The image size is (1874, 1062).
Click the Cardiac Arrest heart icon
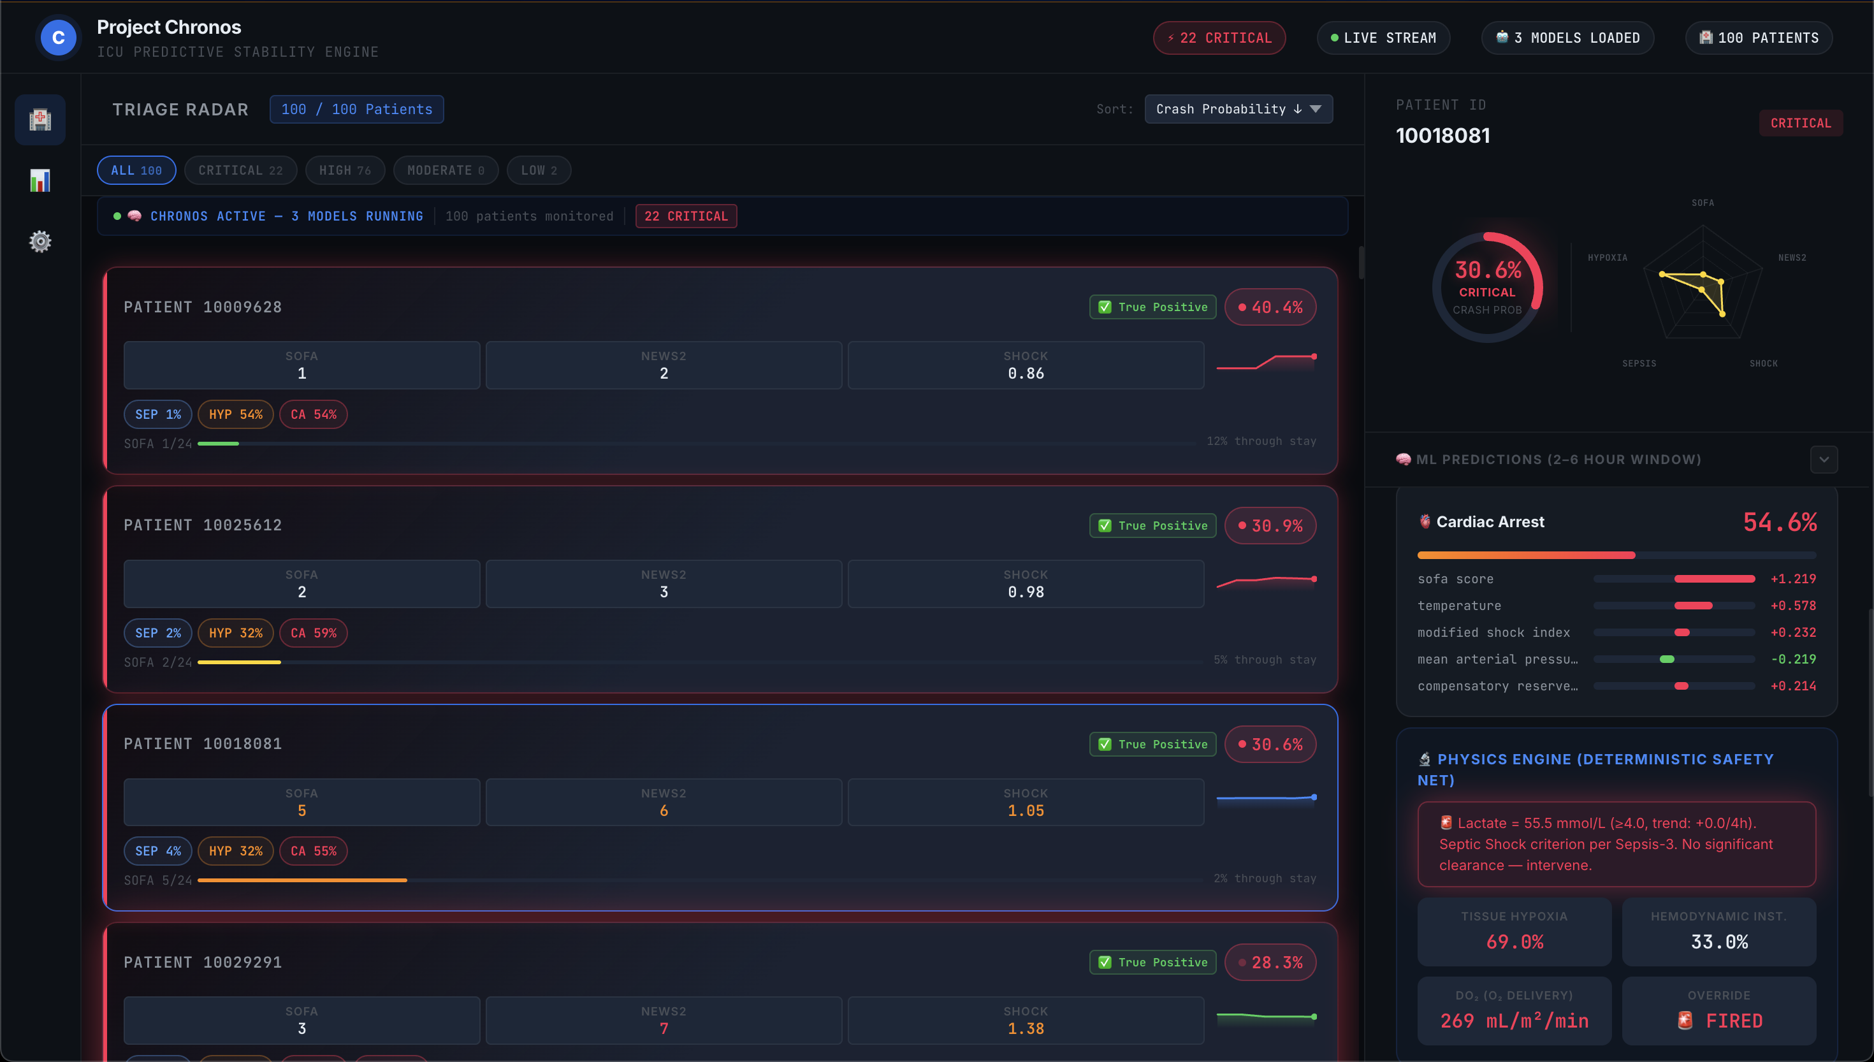coord(1424,521)
